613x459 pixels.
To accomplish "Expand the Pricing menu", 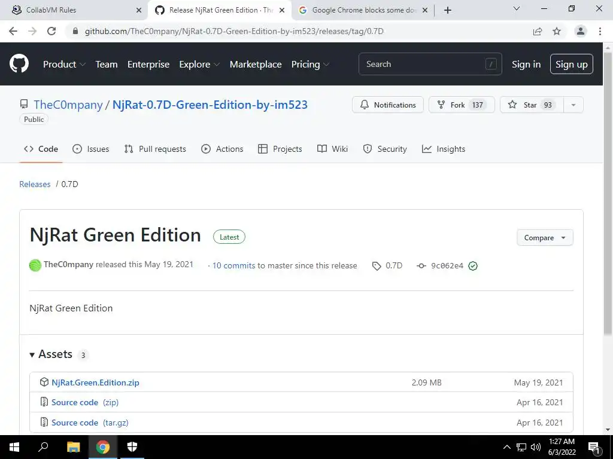I will click(x=311, y=65).
